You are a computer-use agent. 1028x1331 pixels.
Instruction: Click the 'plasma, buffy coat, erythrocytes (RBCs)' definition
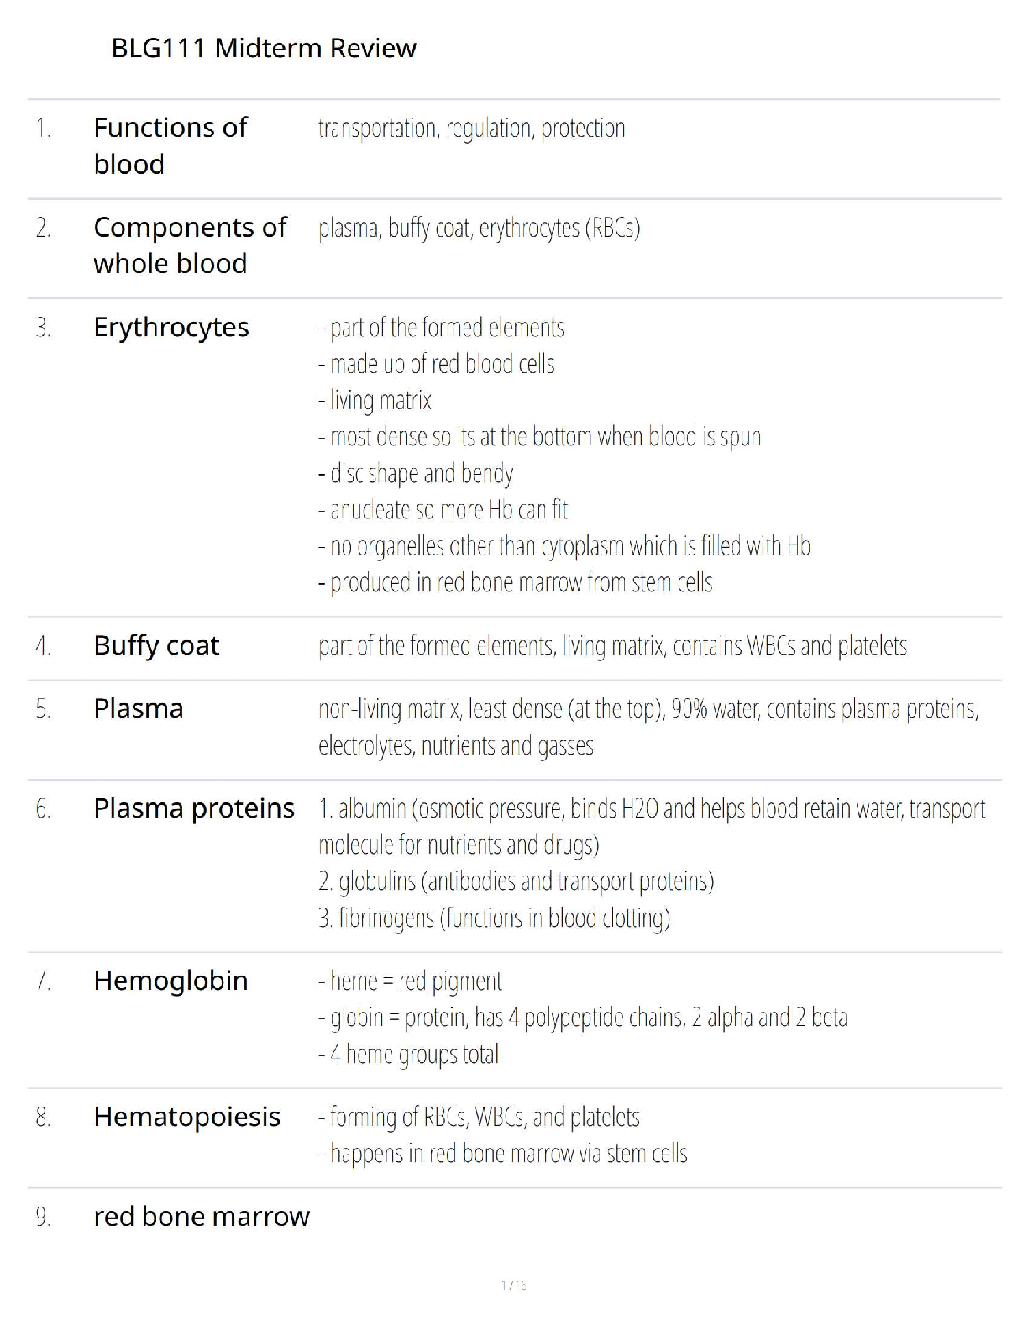click(479, 229)
